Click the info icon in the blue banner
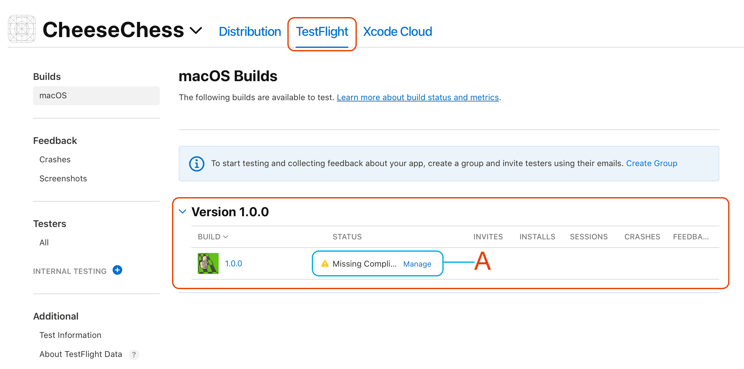The image size is (744, 369). (196, 164)
